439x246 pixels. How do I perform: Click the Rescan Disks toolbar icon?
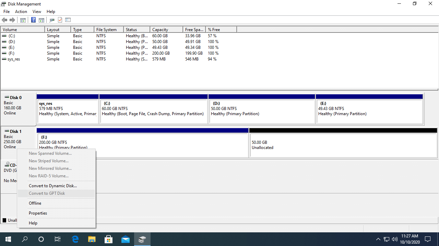tap(52, 20)
